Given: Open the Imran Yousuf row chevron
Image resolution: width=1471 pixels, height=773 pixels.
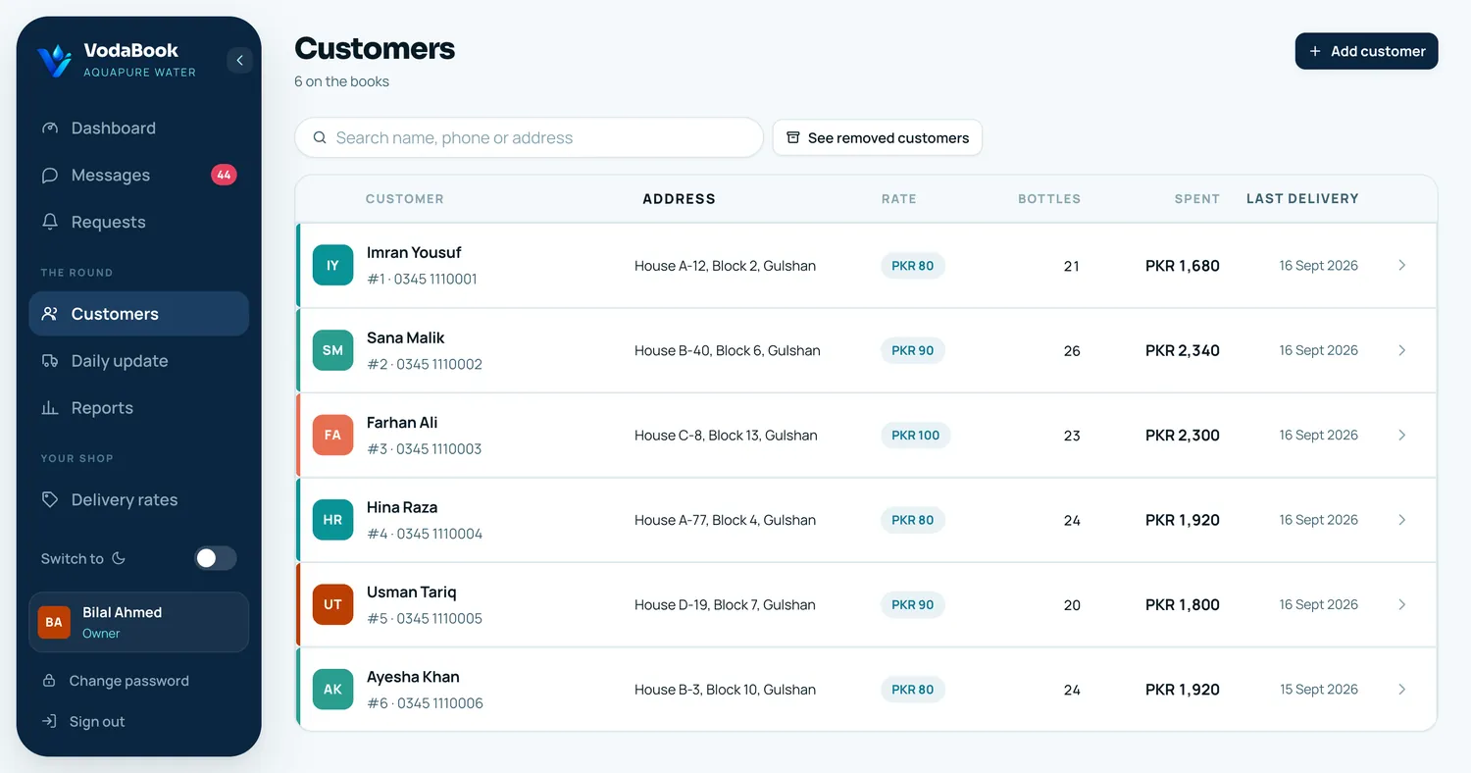Looking at the screenshot, I should 1402,266.
